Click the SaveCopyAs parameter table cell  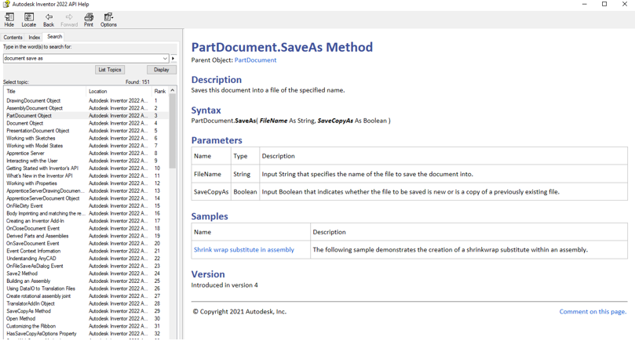[x=211, y=191]
